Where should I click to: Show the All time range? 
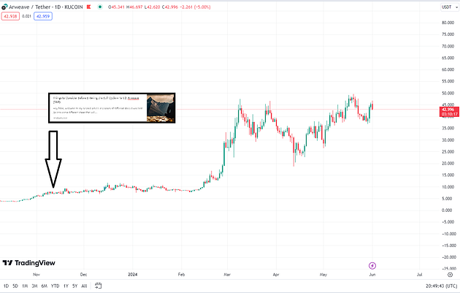[84, 286]
